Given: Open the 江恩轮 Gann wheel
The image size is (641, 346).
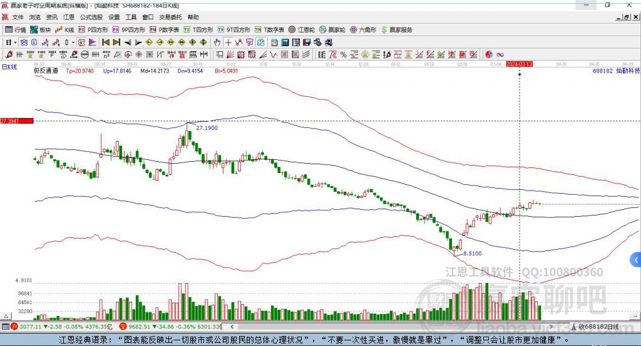Looking at the screenshot, I should (302, 30).
